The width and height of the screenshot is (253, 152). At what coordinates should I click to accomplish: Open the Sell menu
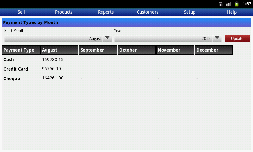click(21, 12)
